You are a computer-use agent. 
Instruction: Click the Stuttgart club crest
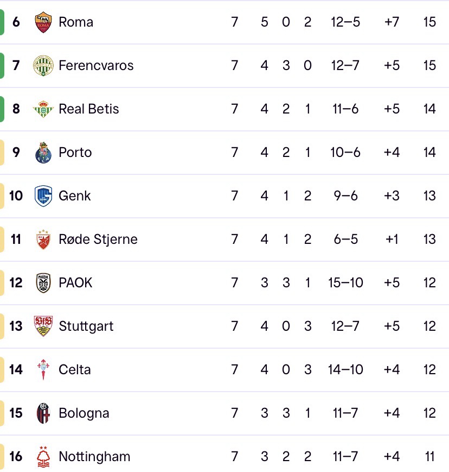click(x=43, y=326)
